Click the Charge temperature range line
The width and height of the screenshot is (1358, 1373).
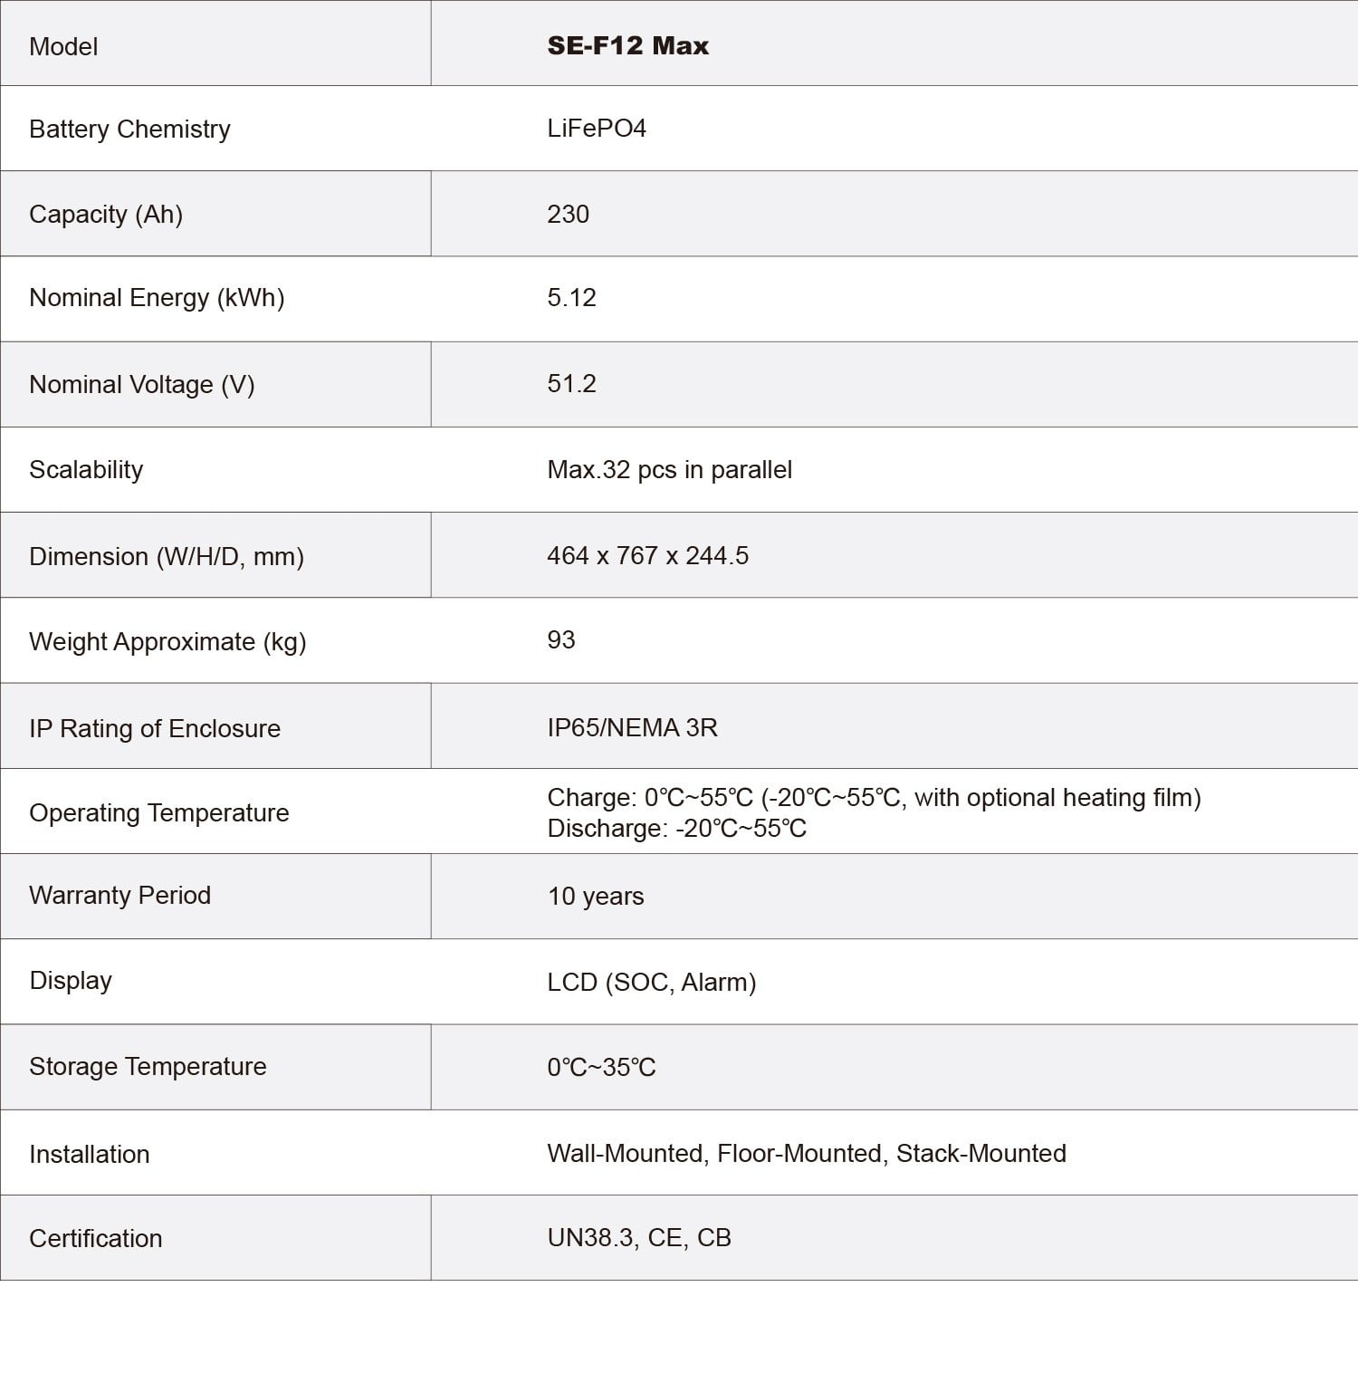(x=874, y=798)
